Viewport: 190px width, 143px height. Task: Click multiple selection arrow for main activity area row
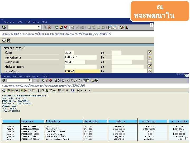point(150,66)
